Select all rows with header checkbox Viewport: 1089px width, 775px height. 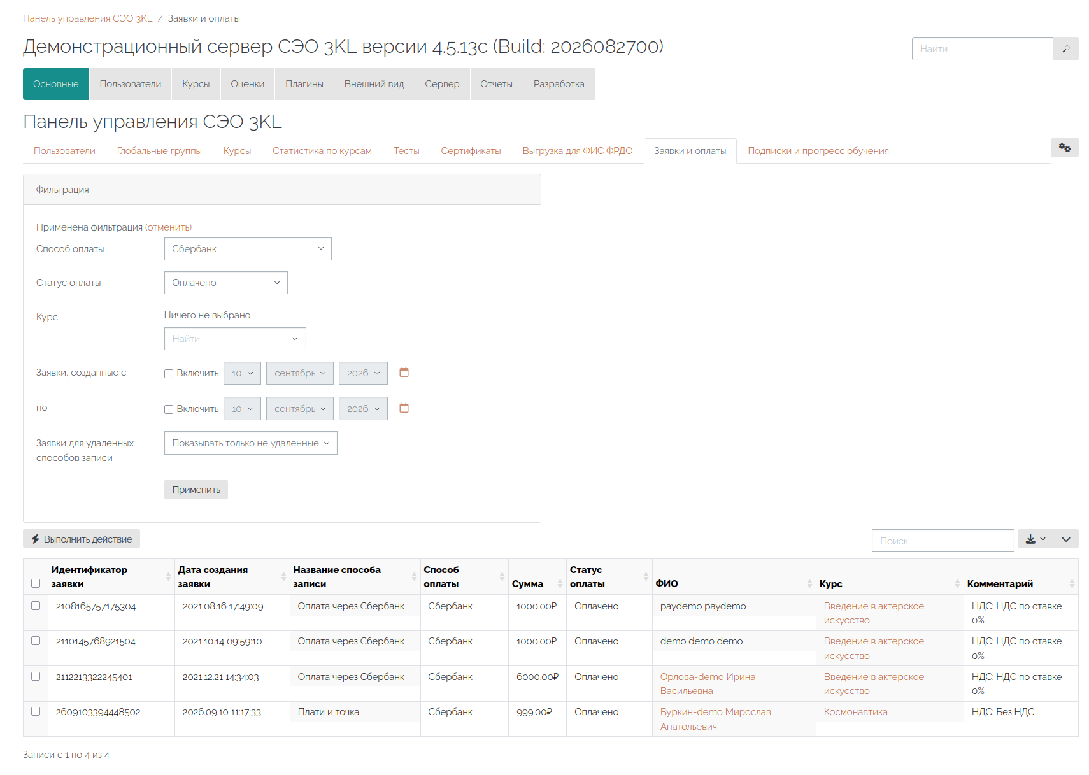(x=36, y=583)
